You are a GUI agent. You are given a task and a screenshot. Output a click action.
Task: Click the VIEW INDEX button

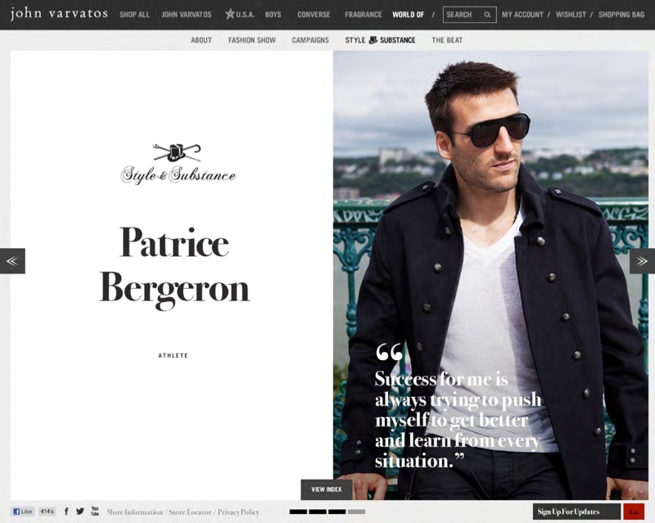[326, 489]
